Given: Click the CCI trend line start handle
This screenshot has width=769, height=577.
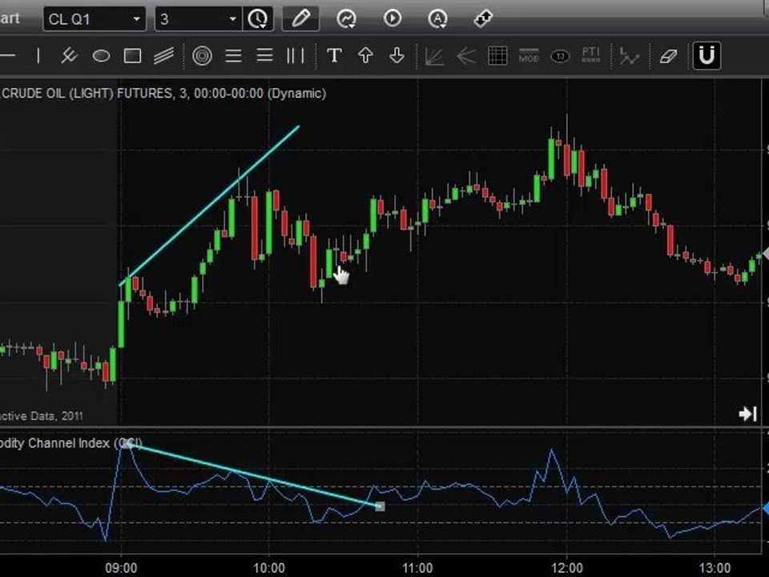Looking at the screenshot, I should [127, 444].
